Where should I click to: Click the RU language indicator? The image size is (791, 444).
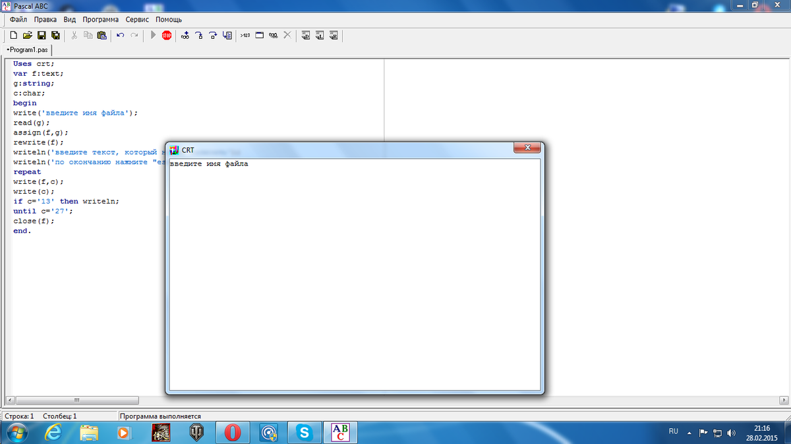point(673,431)
